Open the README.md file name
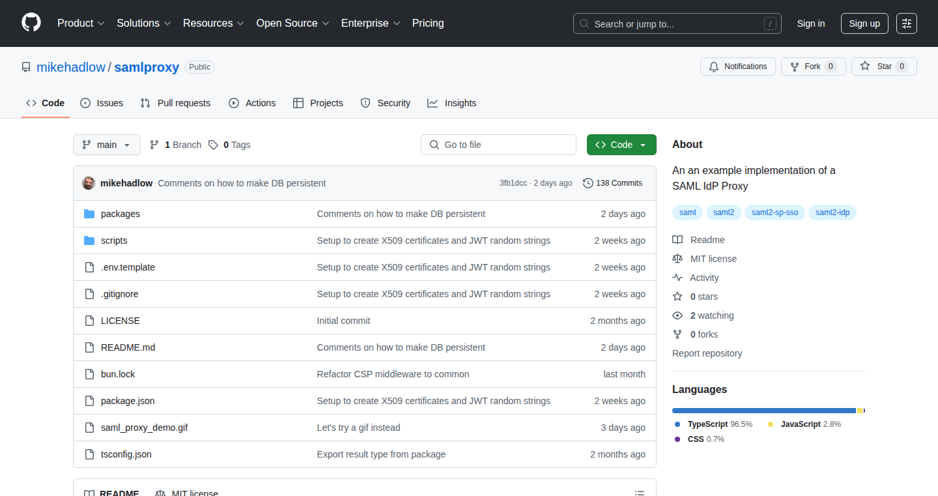Image resolution: width=938 pixels, height=496 pixels. (128, 347)
